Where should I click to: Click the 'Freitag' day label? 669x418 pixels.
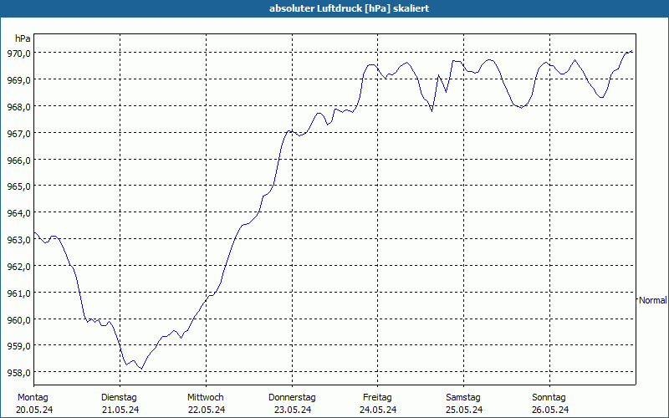[377, 398]
